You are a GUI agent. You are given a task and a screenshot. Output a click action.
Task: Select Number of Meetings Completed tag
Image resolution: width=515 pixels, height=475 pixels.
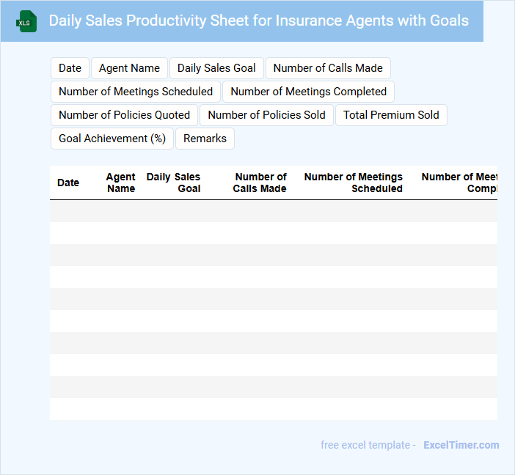click(308, 92)
